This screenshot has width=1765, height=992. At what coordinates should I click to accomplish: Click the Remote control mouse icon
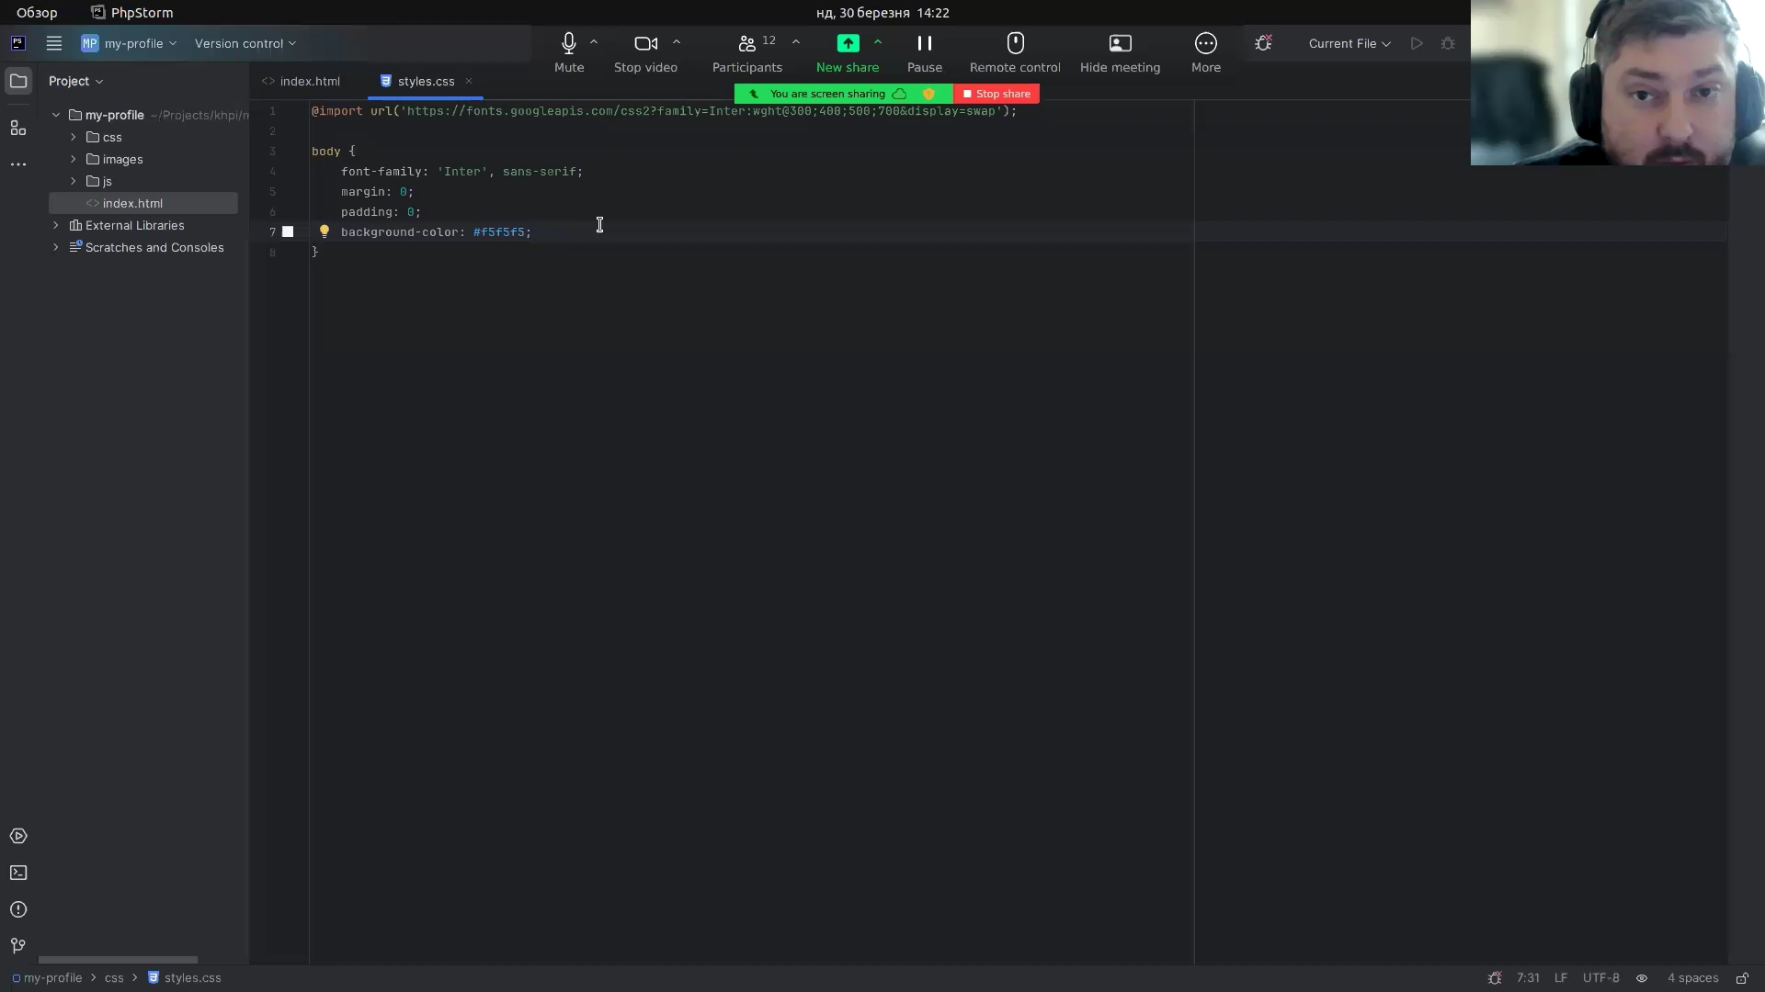pos(1015,43)
